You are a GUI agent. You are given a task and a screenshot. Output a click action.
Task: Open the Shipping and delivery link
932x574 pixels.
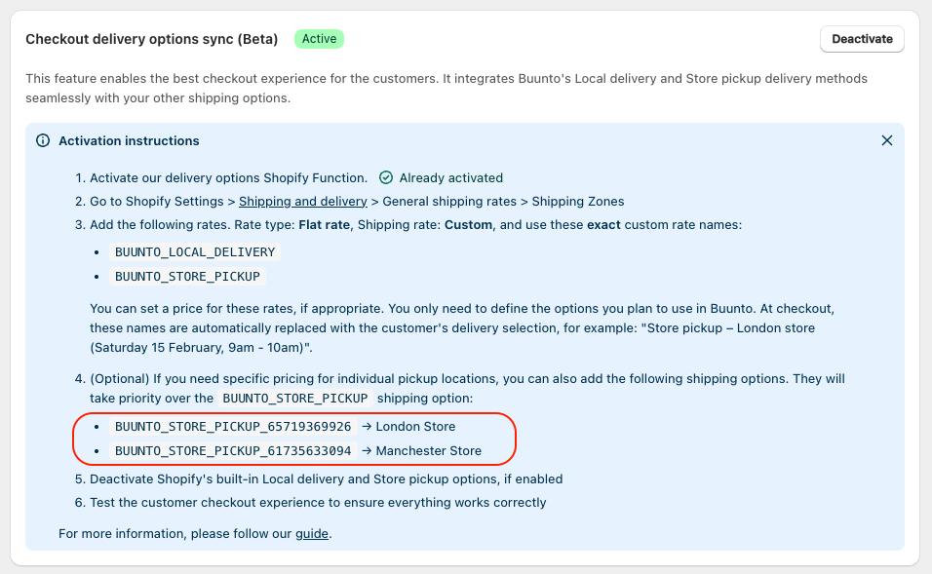pos(303,202)
